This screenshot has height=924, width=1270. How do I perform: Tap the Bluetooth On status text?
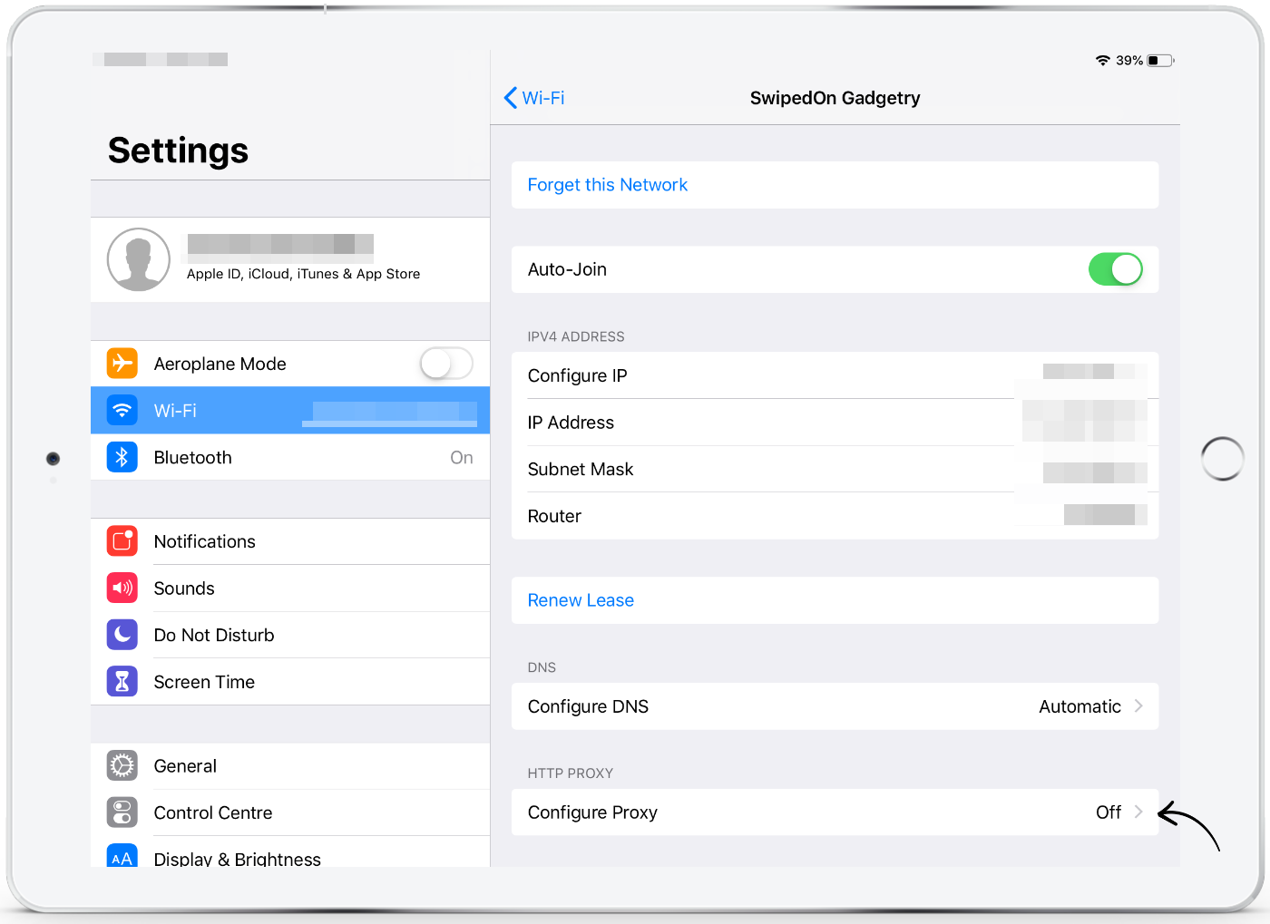click(462, 458)
